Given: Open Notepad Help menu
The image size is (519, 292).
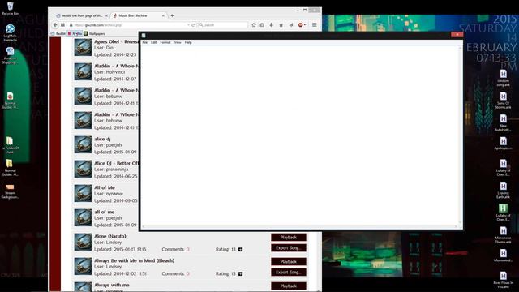Looking at the screenshot, I should (188, 42).
